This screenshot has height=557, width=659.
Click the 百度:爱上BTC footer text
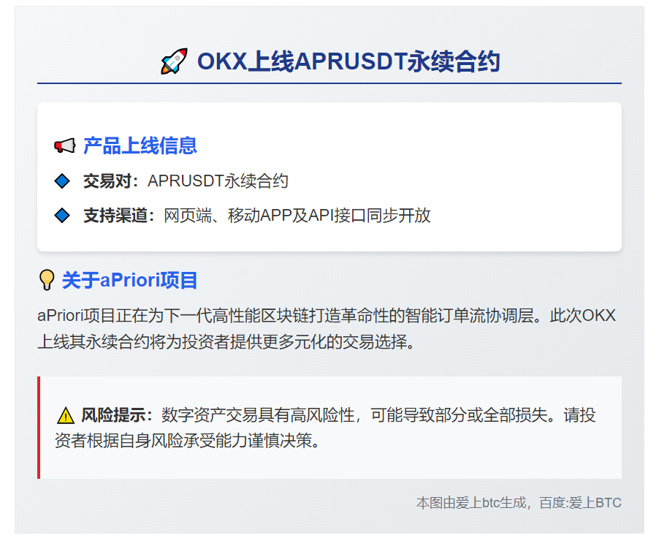tap(580, 503)
